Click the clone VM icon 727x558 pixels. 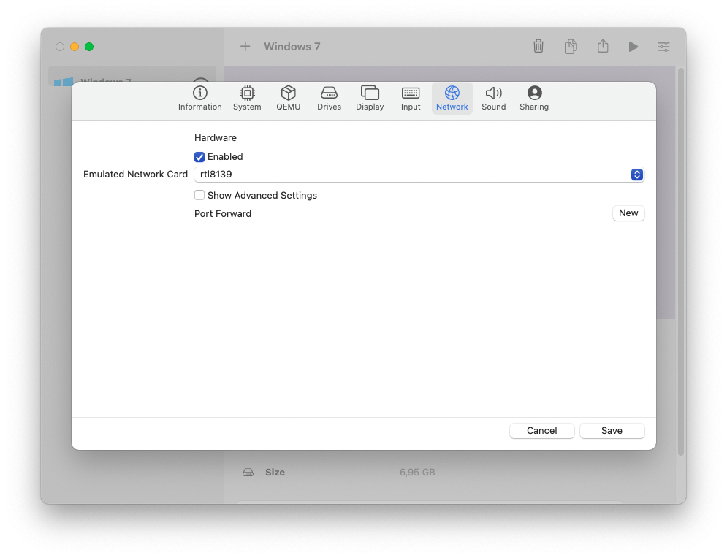click(x=571, y=46)
